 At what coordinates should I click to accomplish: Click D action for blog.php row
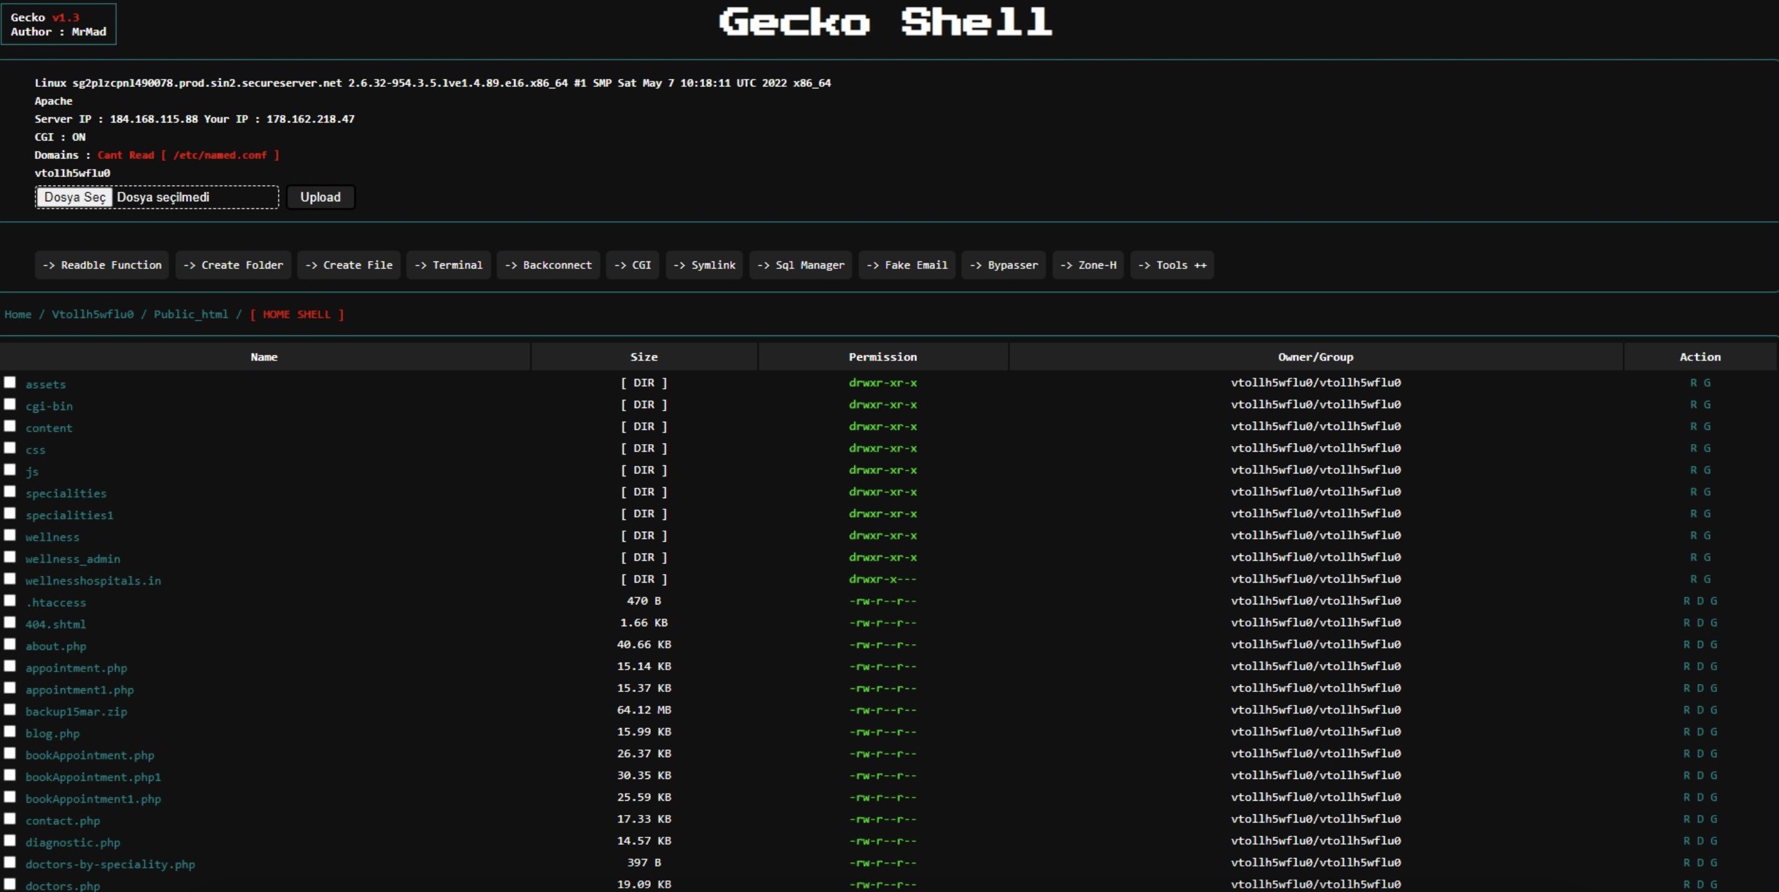coord(1700,731)
